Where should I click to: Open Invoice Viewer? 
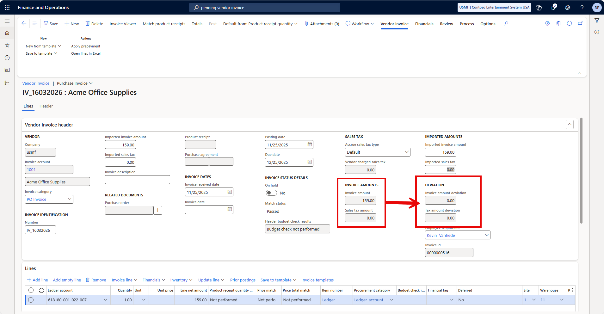pyautogui.click(x=123, y=24)
